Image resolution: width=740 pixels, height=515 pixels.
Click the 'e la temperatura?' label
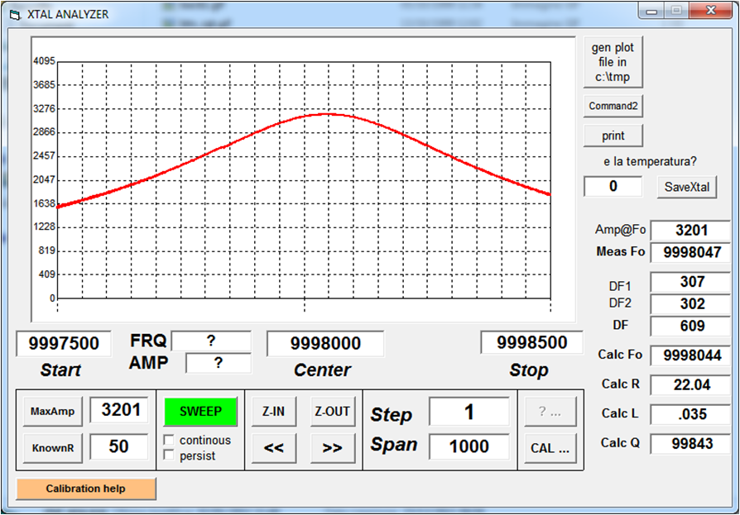tap(650, 162)
